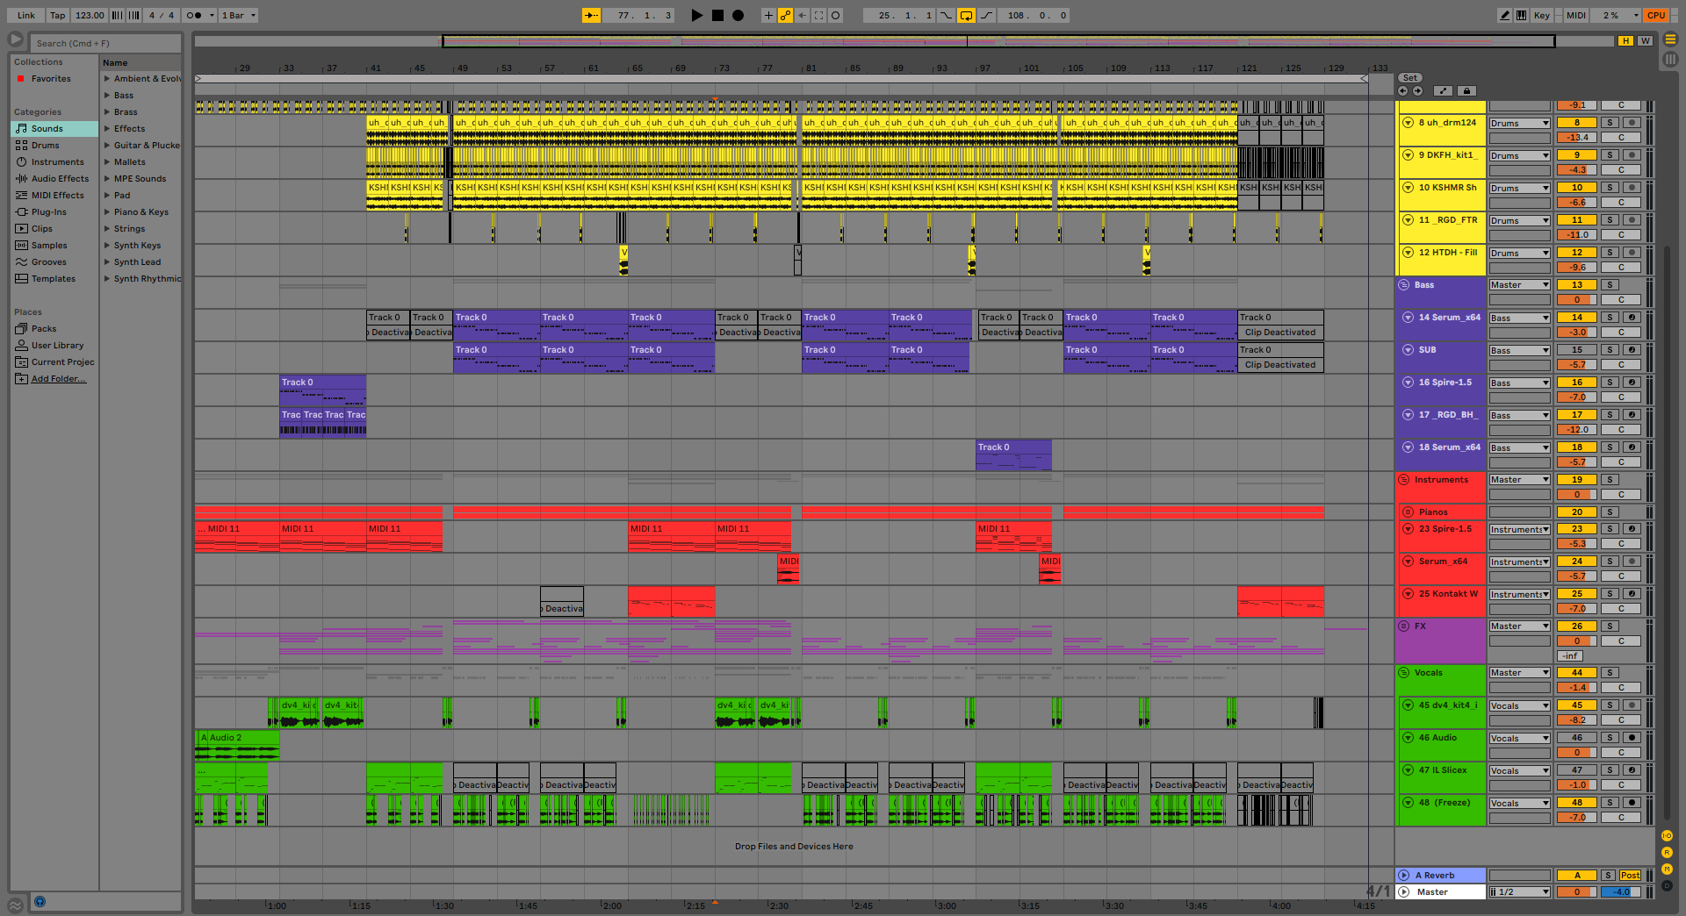Image resolution: width=1686 pixels, height=916 pixels.
Task: Open Audio Effects category
Action: 54,179
